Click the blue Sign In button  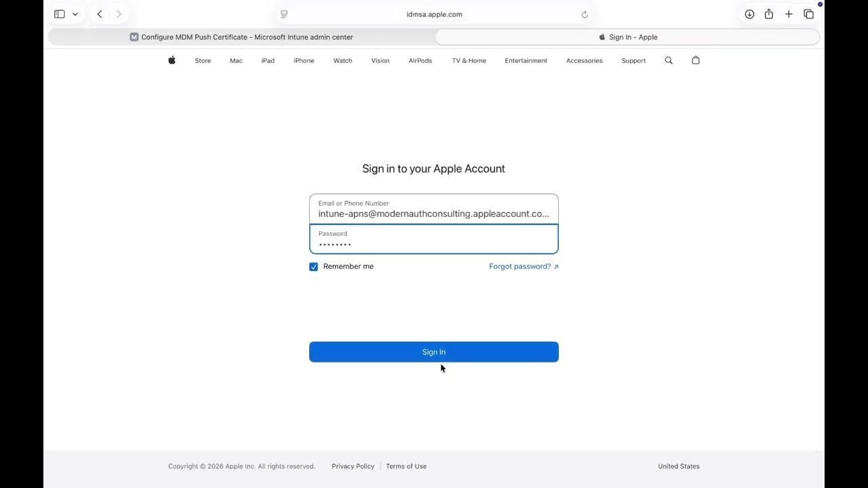click(434, 352)
